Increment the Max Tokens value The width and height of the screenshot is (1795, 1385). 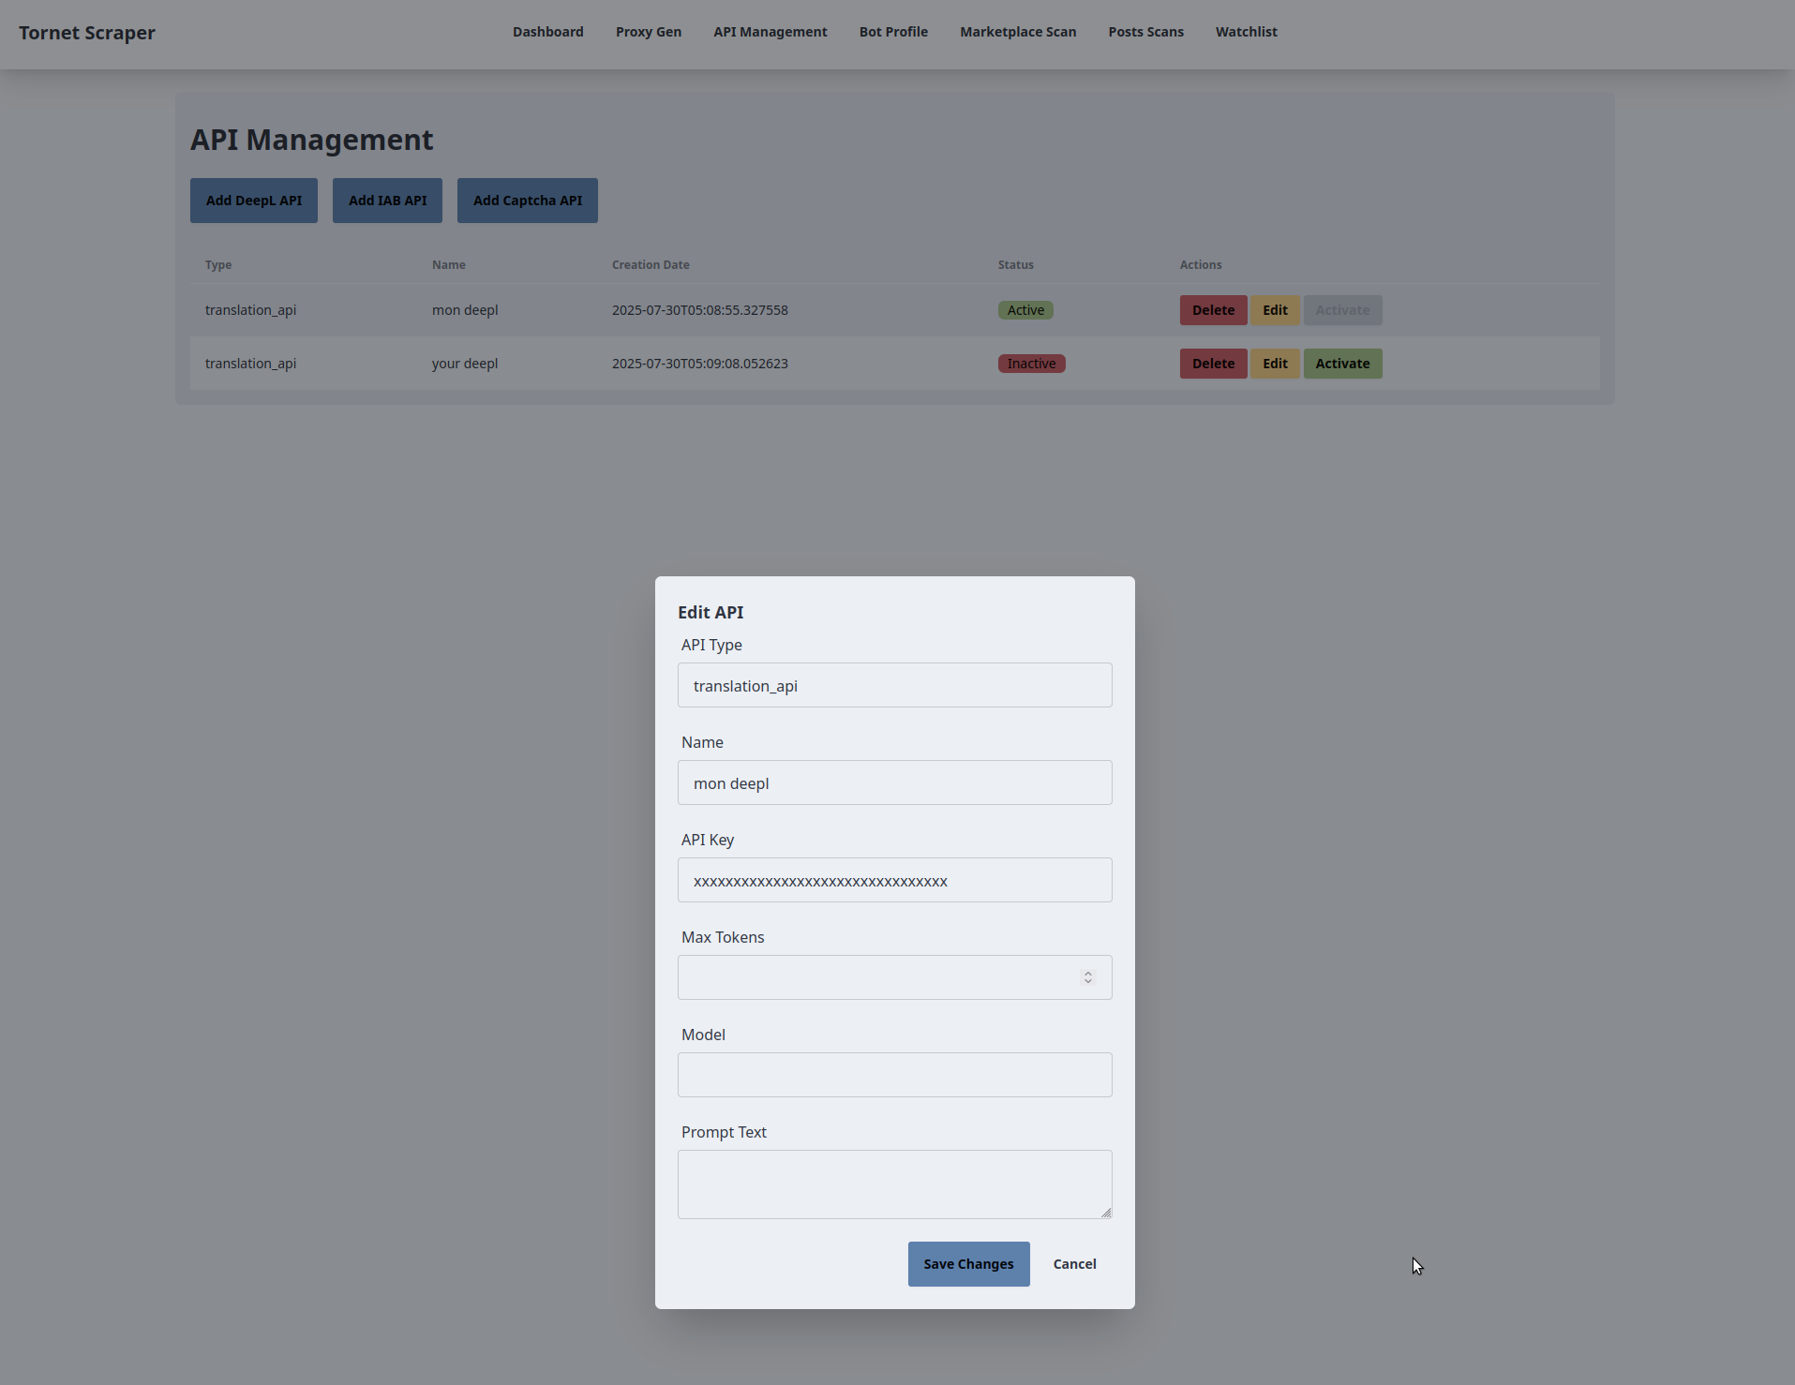[1086, 973]
